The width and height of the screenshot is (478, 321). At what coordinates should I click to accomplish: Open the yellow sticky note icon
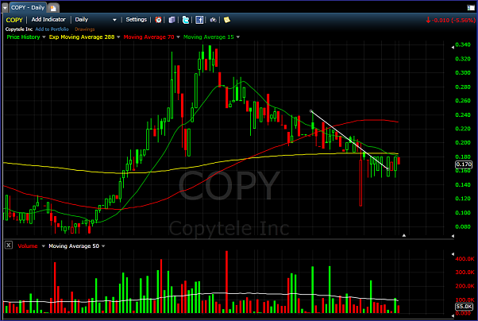pyautogui.click(x=227, y=20)
